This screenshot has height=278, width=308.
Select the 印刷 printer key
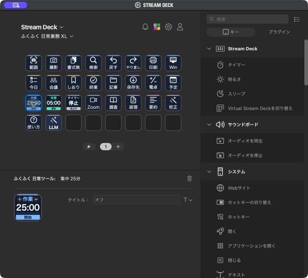pyautogui.click(x=153, y=63)
